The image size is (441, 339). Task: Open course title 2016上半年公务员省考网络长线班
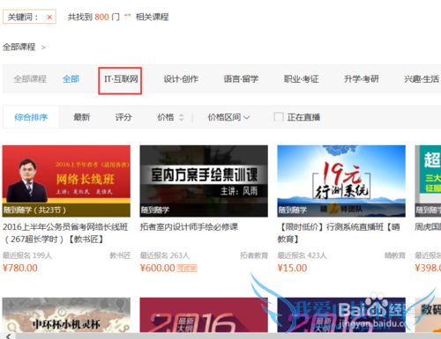65,233
